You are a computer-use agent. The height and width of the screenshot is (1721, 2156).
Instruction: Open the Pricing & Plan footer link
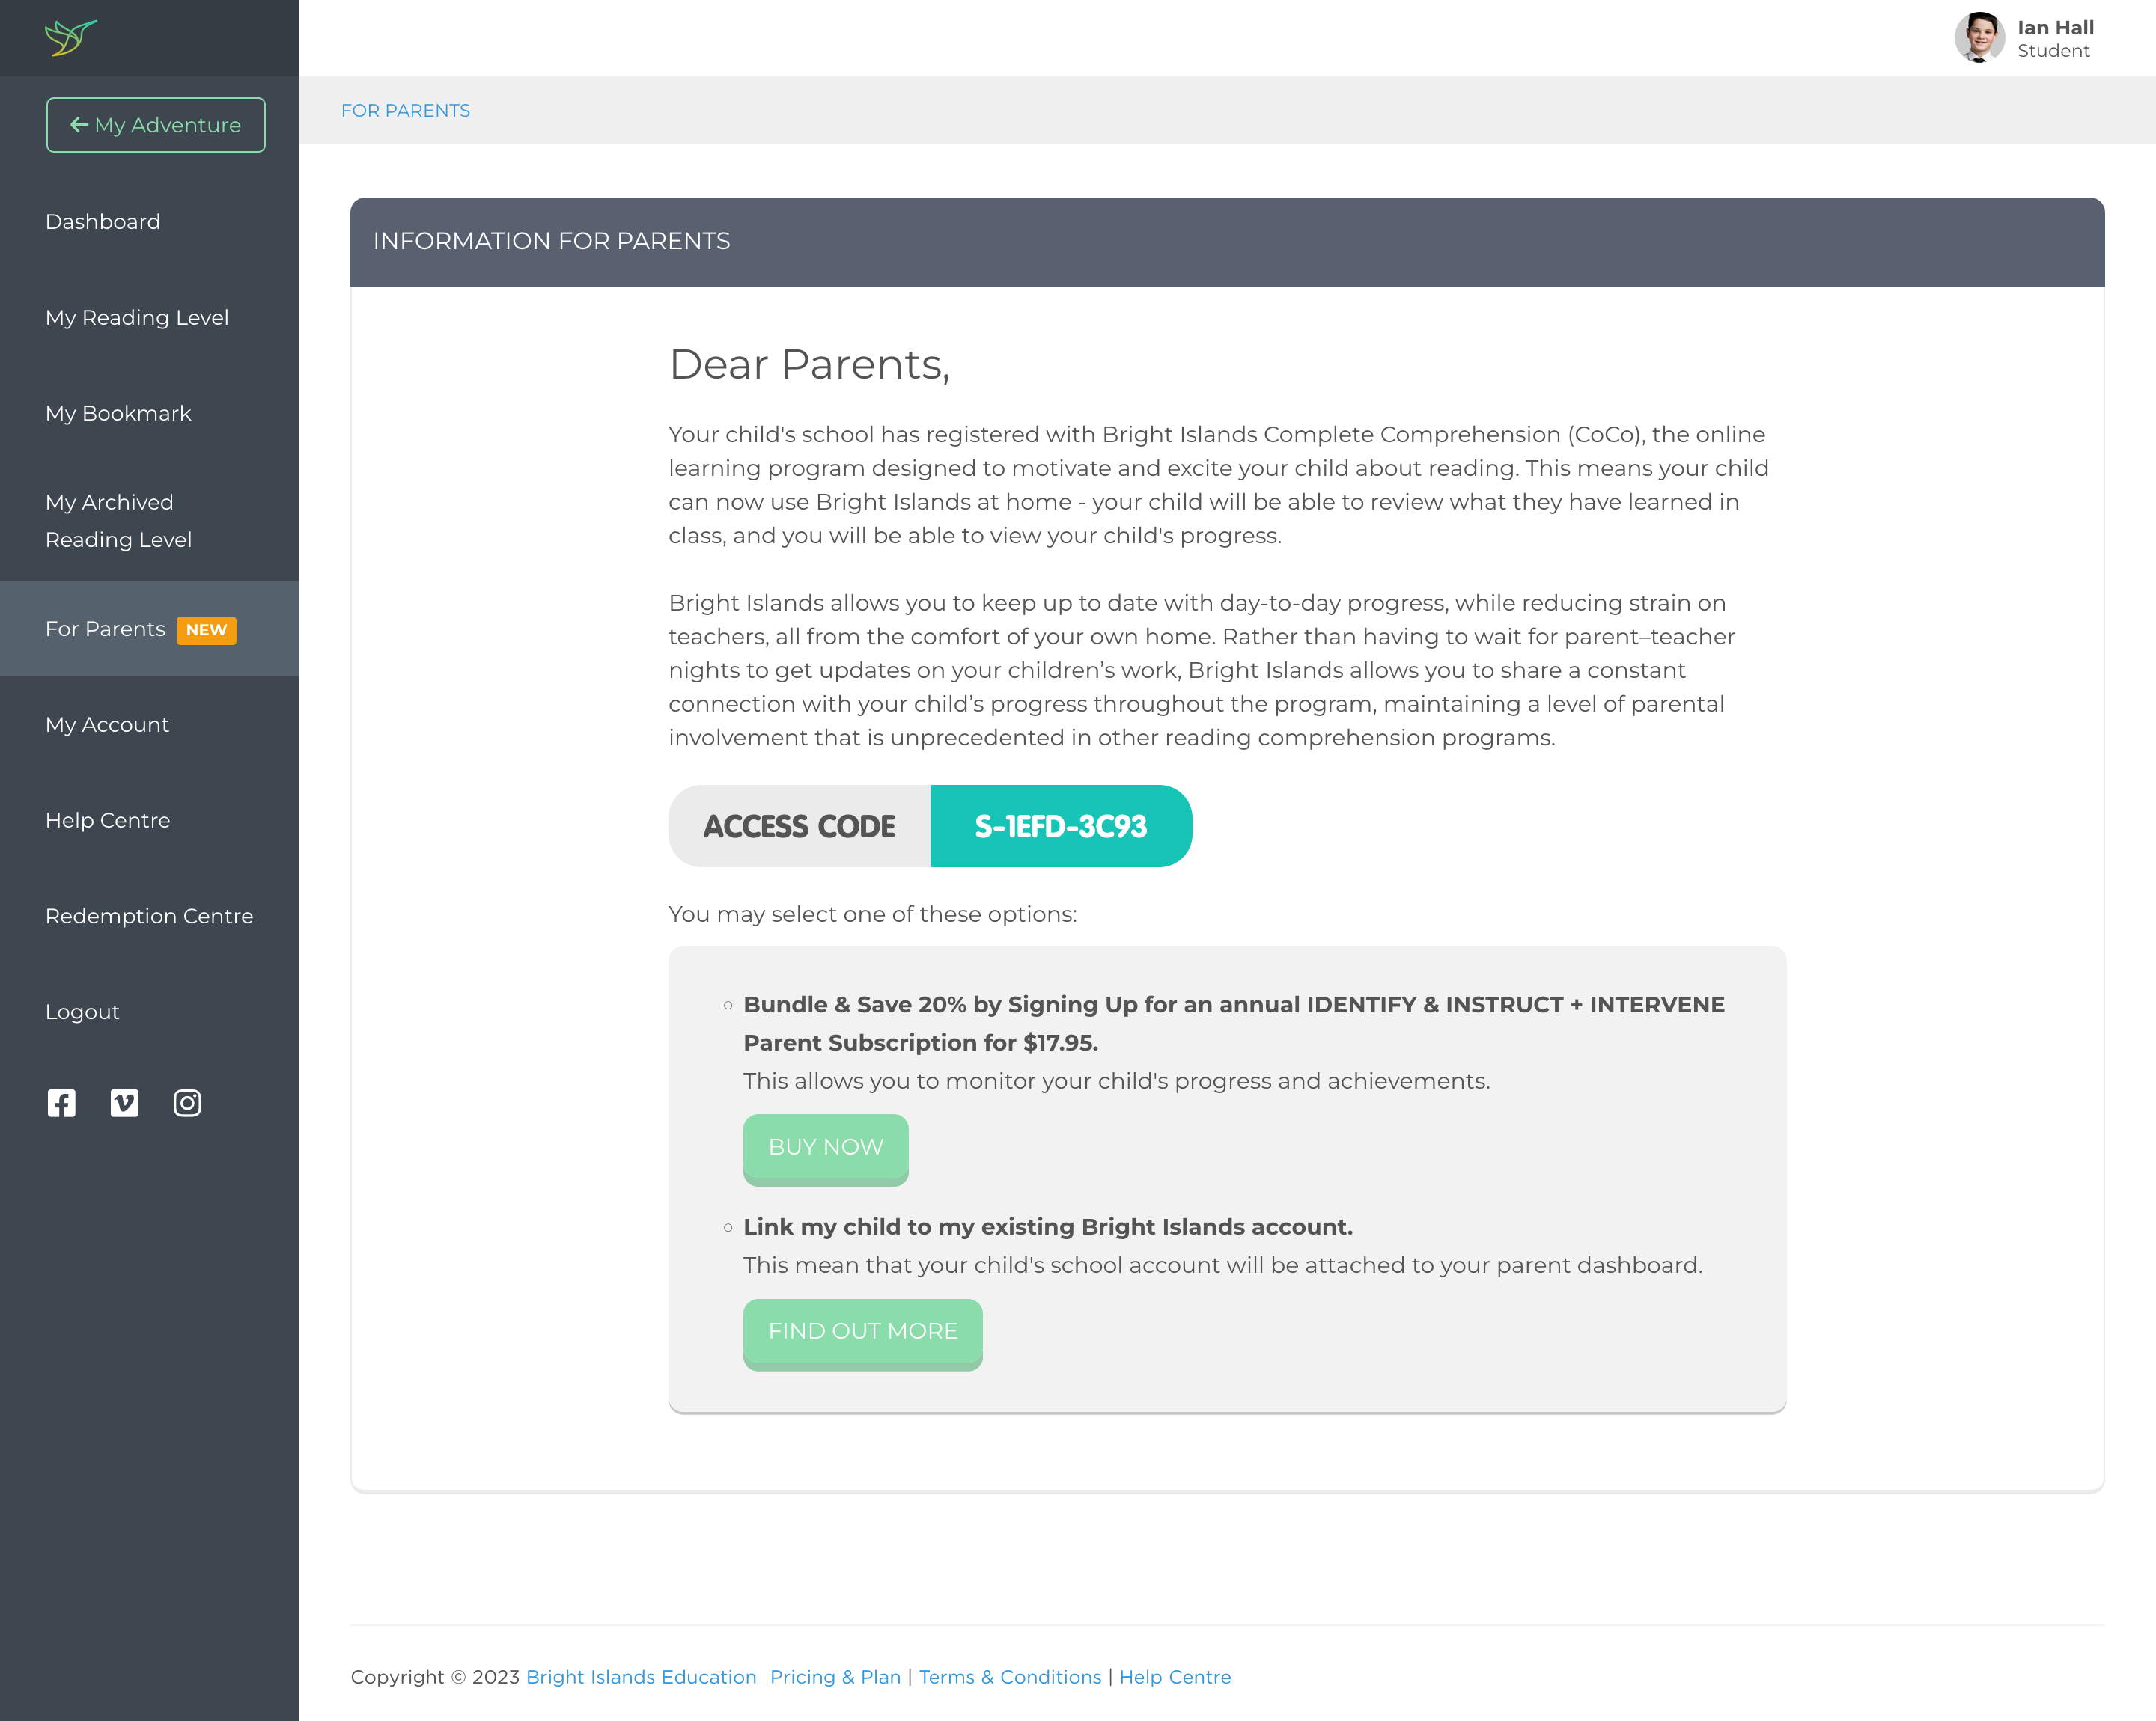[x=835, y=1677]
